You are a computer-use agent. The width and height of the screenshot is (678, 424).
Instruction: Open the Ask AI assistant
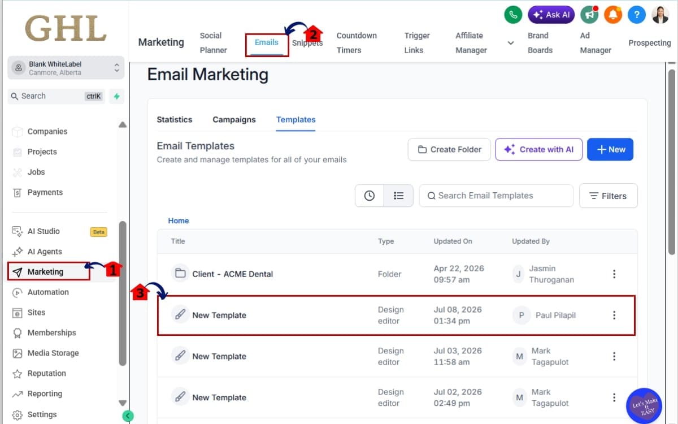click(551, 15)
